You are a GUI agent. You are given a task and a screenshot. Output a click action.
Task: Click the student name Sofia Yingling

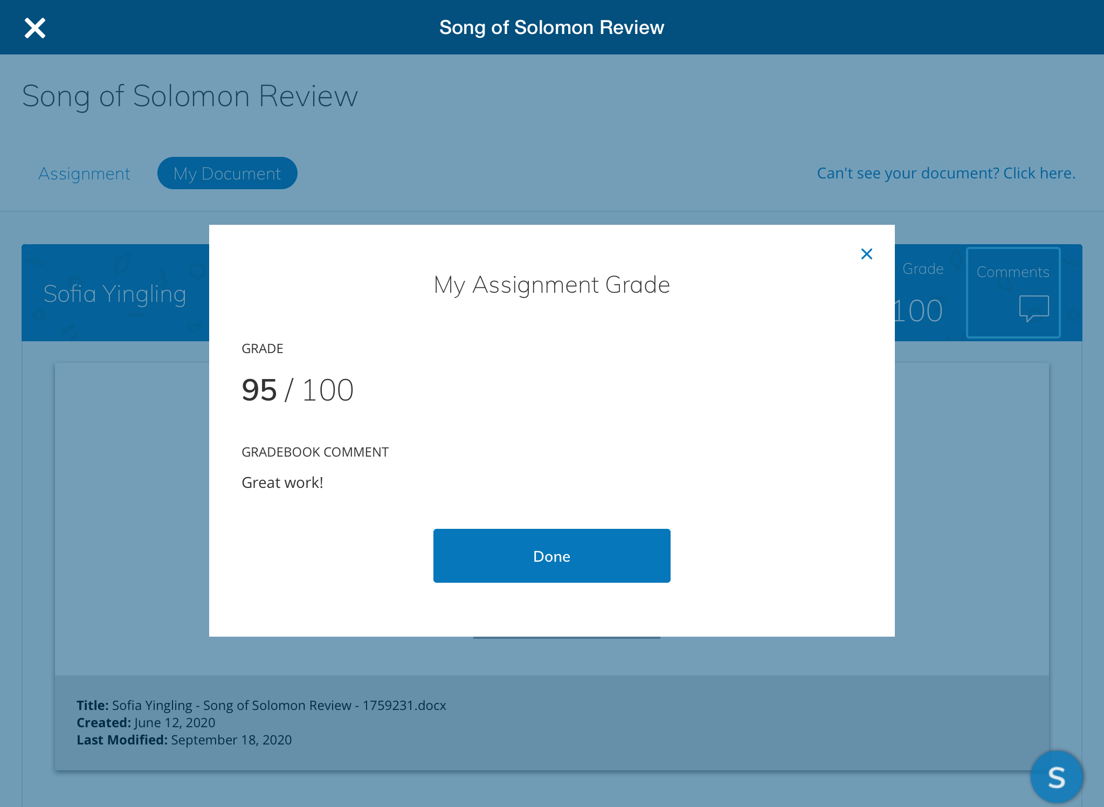tap(115, 294)
